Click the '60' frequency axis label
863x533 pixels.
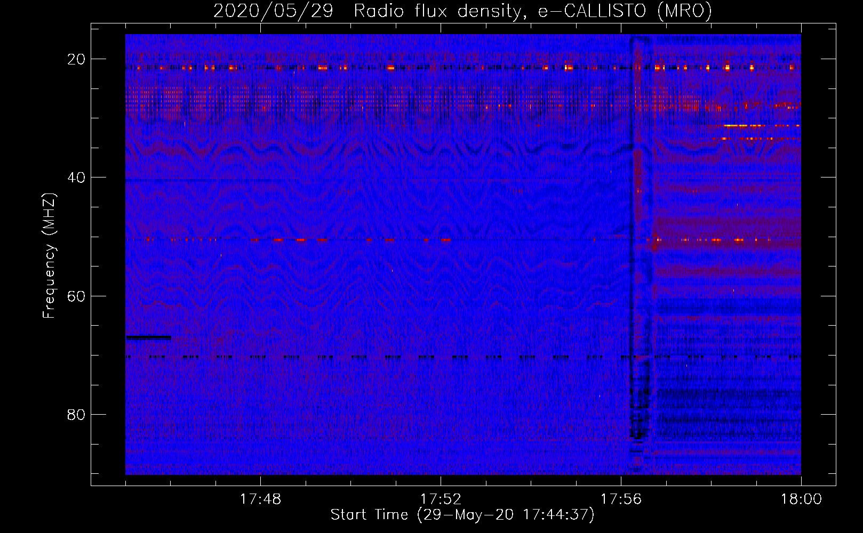[77, 296]
